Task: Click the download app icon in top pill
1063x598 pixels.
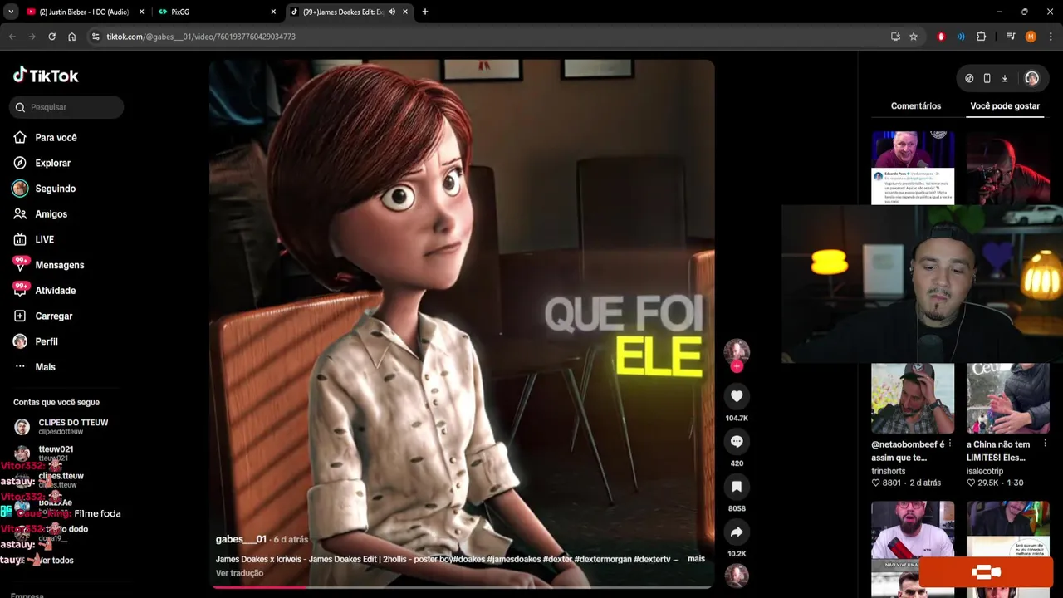Action: coord(1004,78)
